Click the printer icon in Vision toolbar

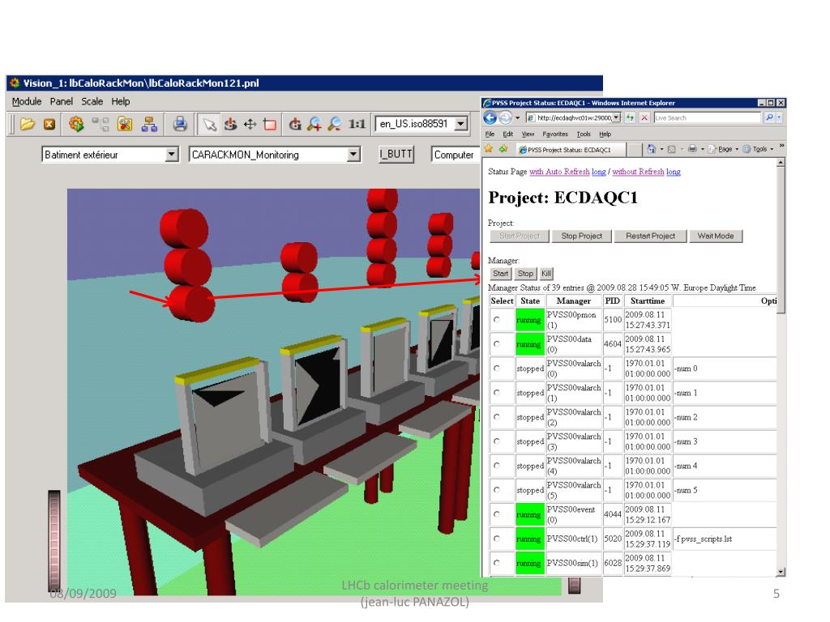point(180,124)
